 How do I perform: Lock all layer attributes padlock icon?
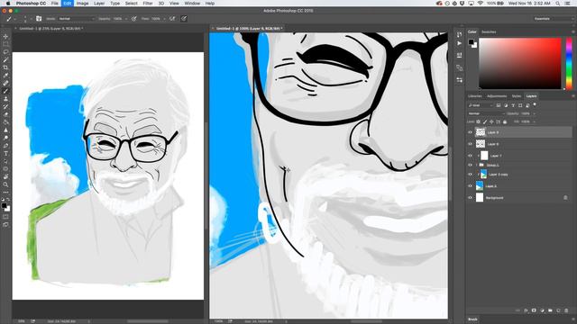tap(505, 121)
